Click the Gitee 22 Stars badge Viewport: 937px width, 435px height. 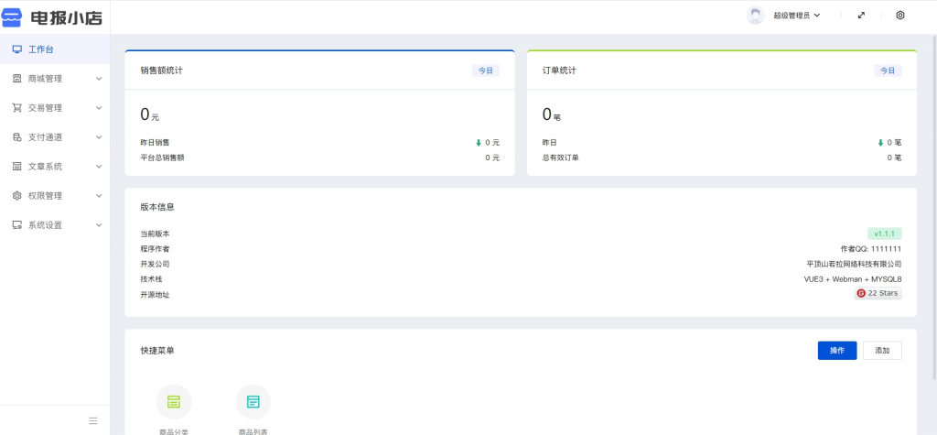tap(878, 293)
